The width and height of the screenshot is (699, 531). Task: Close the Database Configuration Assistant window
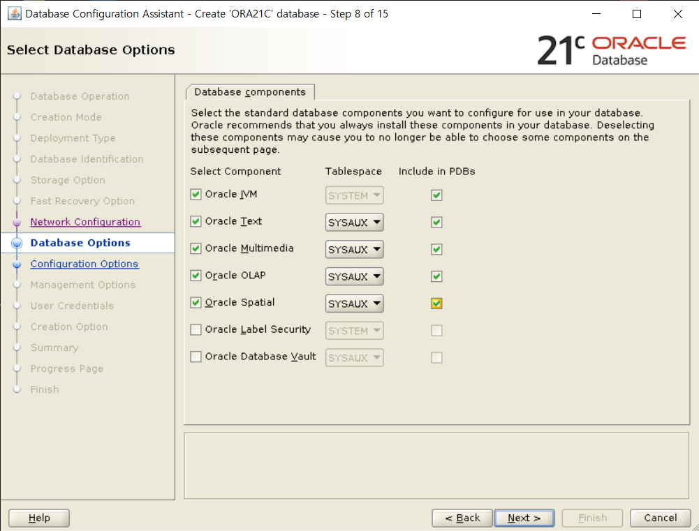(x=677, y=14)
